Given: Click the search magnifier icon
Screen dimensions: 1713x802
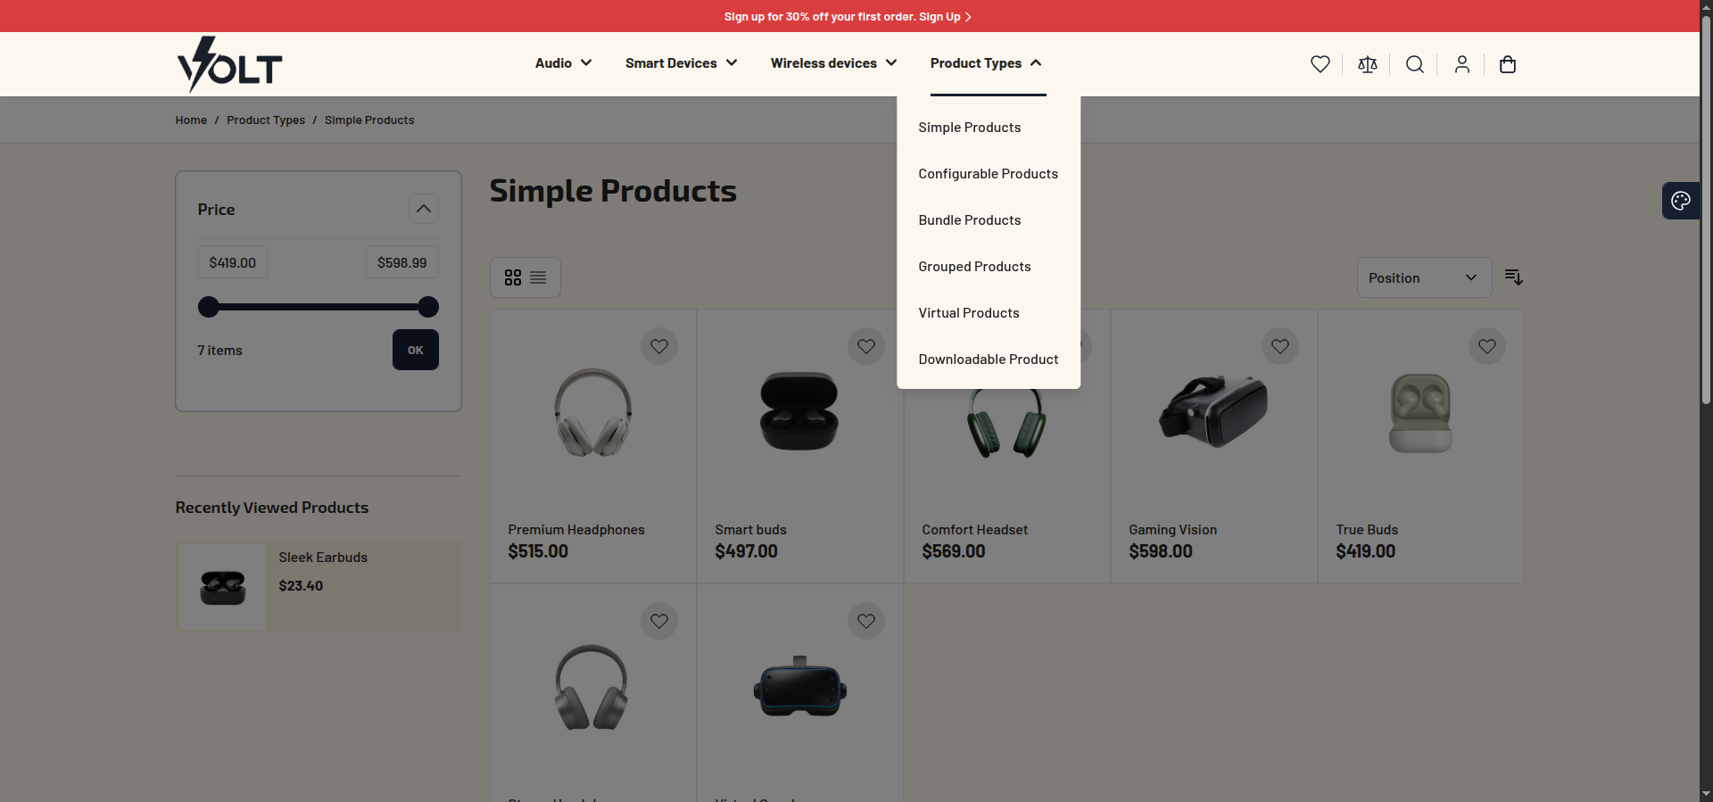Looking at the screenshot, I should (1414, 64).
